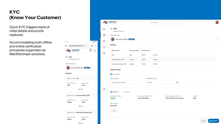
Task: Click 'Type of Proof' column header on desktop
Action: [116, 51]
